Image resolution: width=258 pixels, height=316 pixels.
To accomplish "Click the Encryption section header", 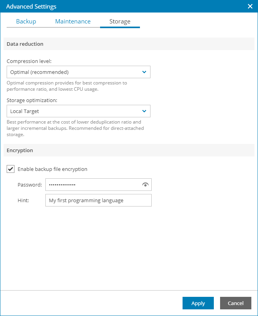I will point(20,150).
